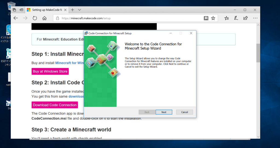
Task: Click the Code Connection installer title icon
Action: pyautogui.click(x=86, y=33)
